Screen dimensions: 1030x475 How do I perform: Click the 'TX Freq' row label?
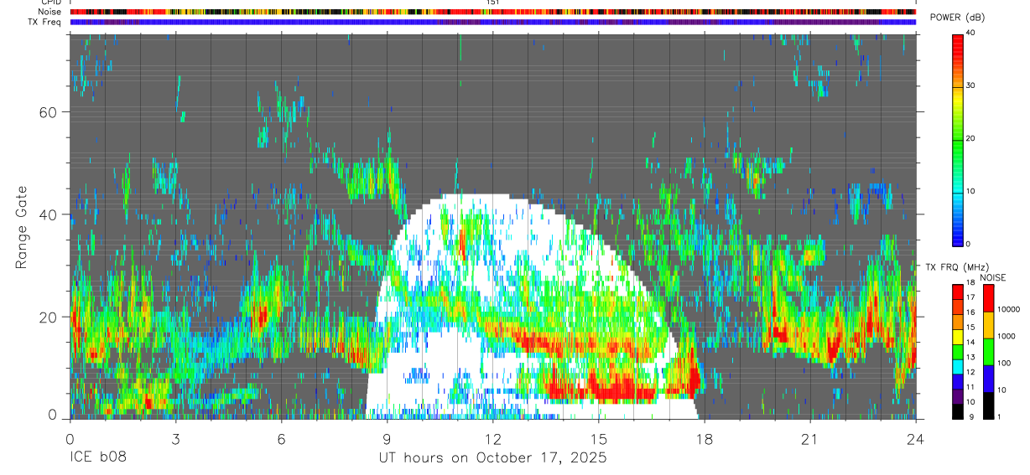coord(44,22)
